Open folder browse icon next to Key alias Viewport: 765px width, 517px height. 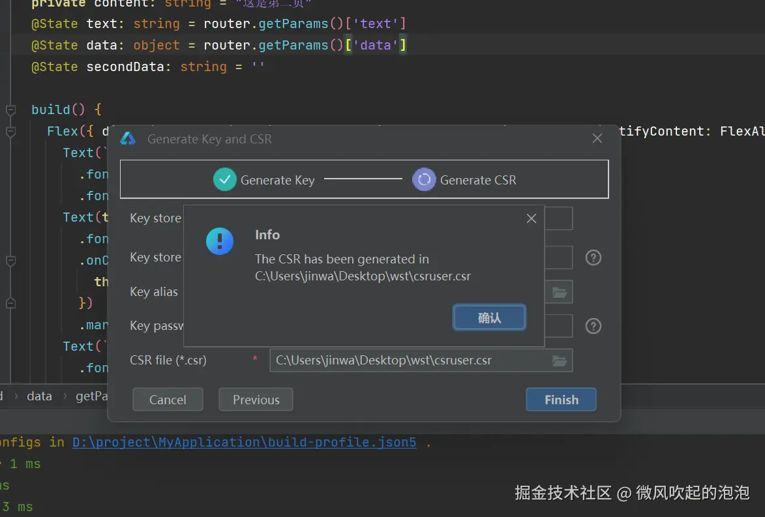pos(560,293)
